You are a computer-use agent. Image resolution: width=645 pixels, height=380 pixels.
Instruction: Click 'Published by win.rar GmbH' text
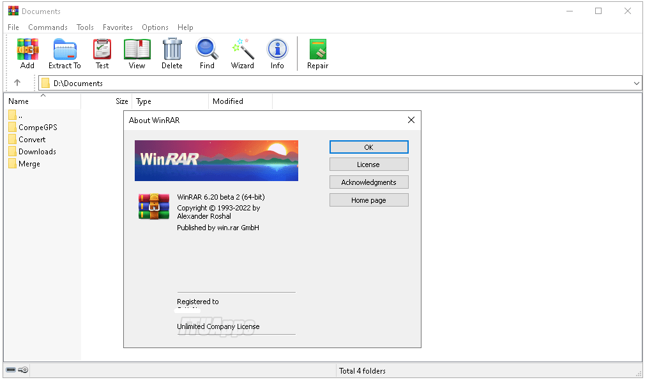(218, 227)
